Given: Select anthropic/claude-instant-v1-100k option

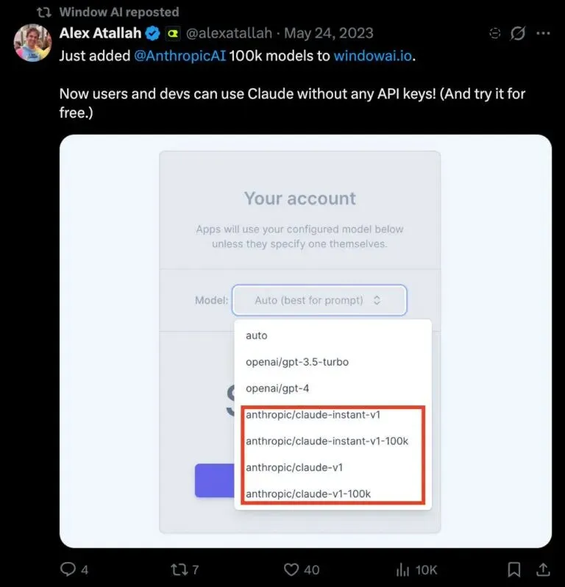Looking at the screenshot, I should 327,441.
